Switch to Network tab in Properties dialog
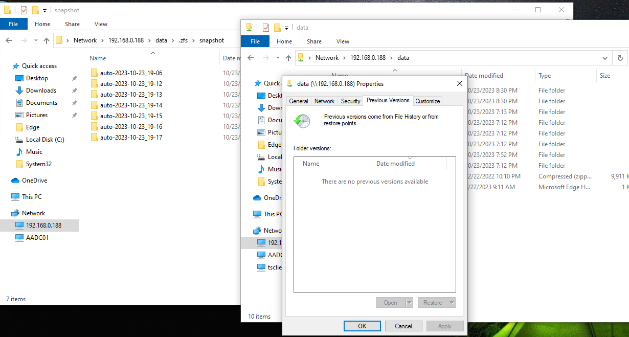This screenshot has height=337, width=629. [324, 101]
